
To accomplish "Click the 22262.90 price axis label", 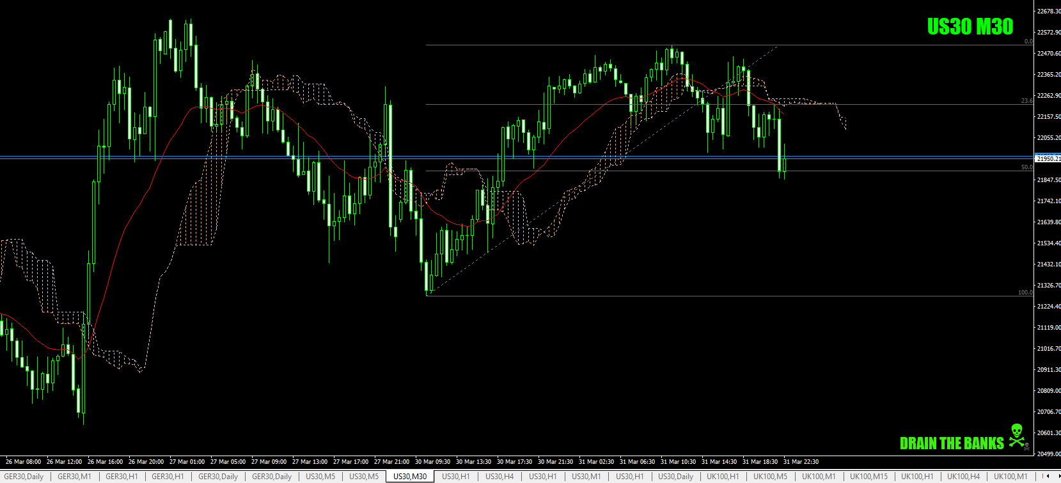I will point(1049,96).
